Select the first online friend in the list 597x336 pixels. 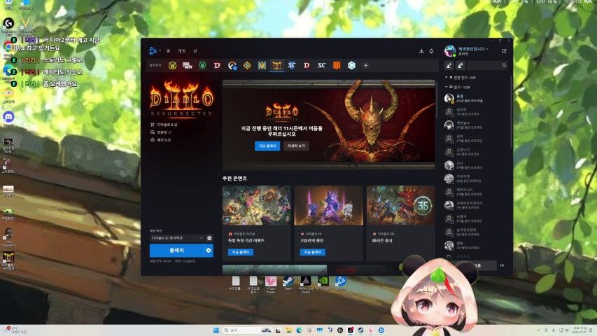tap(476, 98)
